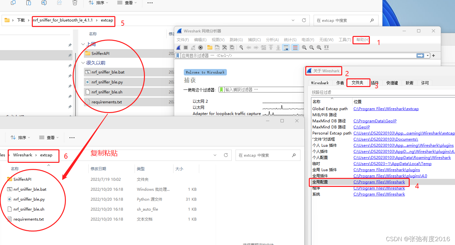Open 排序 dropdown in top Explorer window
Image resolution: width=455 pixels, height=245 pixels.
point(98,3)
